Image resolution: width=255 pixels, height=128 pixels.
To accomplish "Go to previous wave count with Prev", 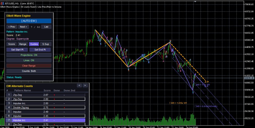I will 12,27.
